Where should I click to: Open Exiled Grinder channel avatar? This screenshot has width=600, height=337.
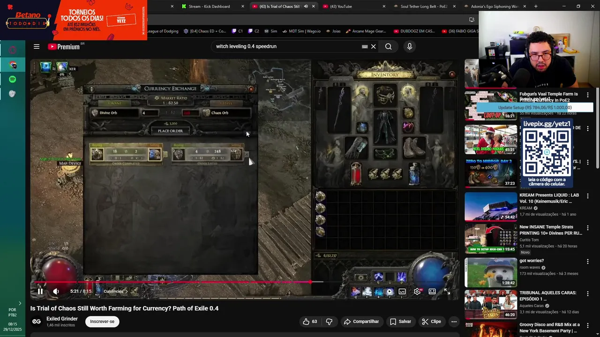[36, 322]
